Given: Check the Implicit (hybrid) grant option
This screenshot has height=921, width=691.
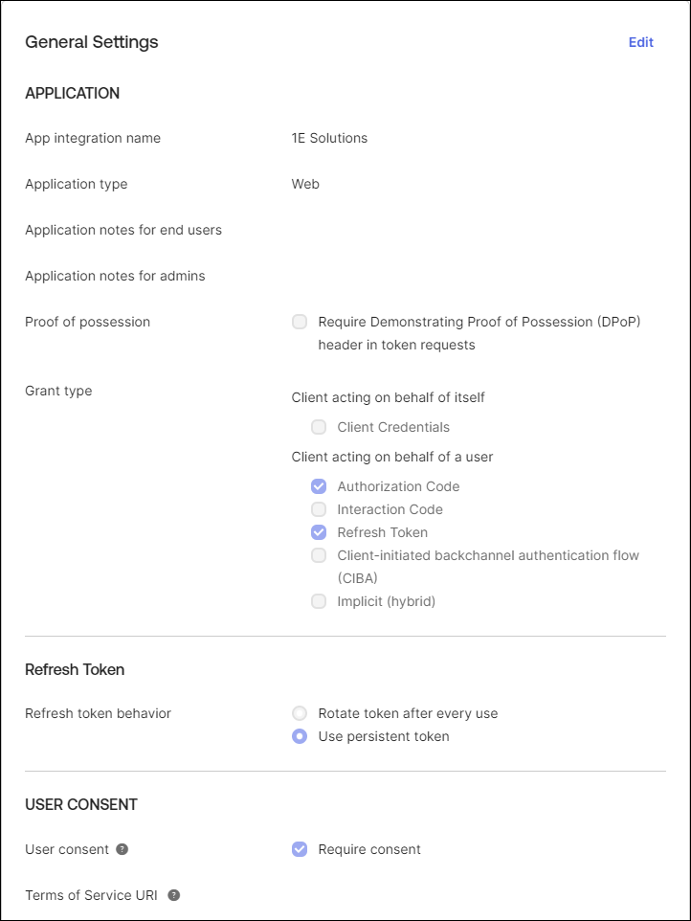Looking at the screenshot, I should coord(319,601).
